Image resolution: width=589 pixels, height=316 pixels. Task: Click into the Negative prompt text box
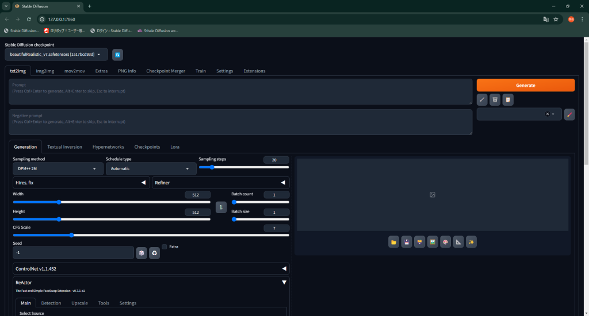click(x=240, y=122)
